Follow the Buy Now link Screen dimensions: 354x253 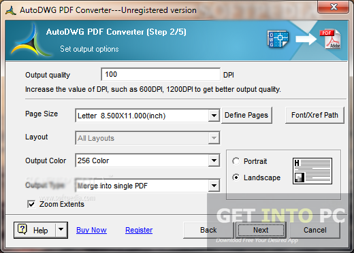coord(91,230)
